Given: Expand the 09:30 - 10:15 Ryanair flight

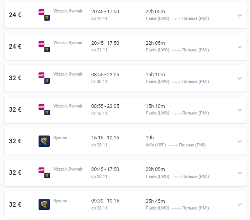Looking at the screenshot, I should coord(239,204).
